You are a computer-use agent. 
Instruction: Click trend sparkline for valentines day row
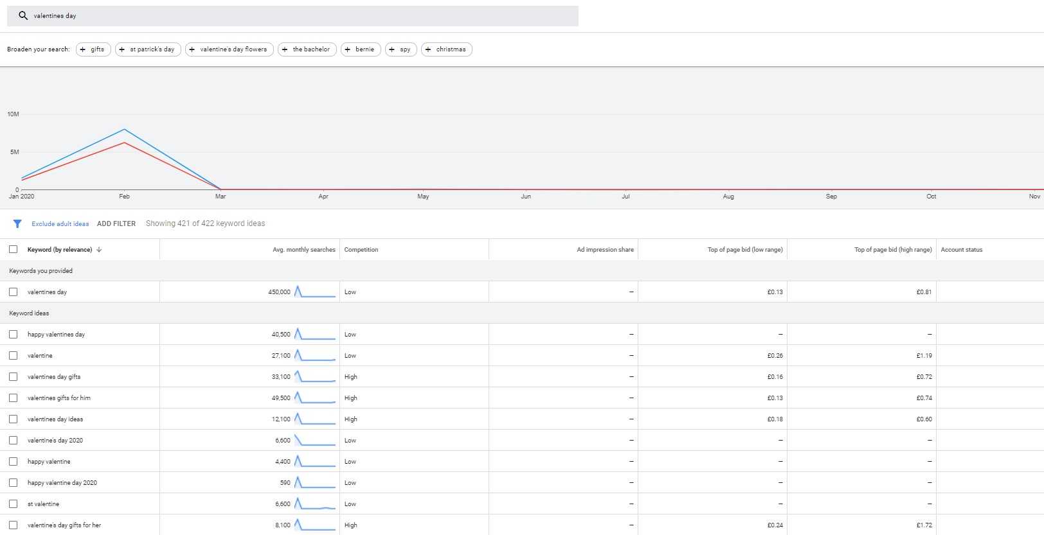click(314, 292)
